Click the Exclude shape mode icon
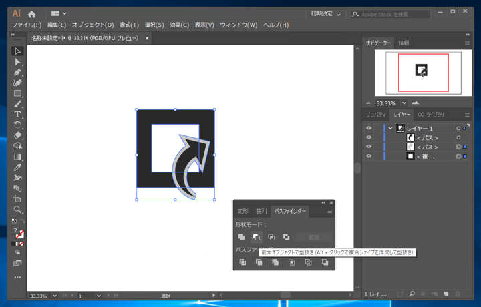 pos(286,237)
